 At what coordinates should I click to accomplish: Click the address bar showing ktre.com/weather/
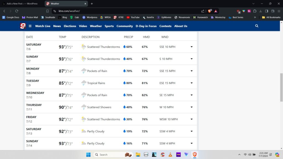coord(124,11)
